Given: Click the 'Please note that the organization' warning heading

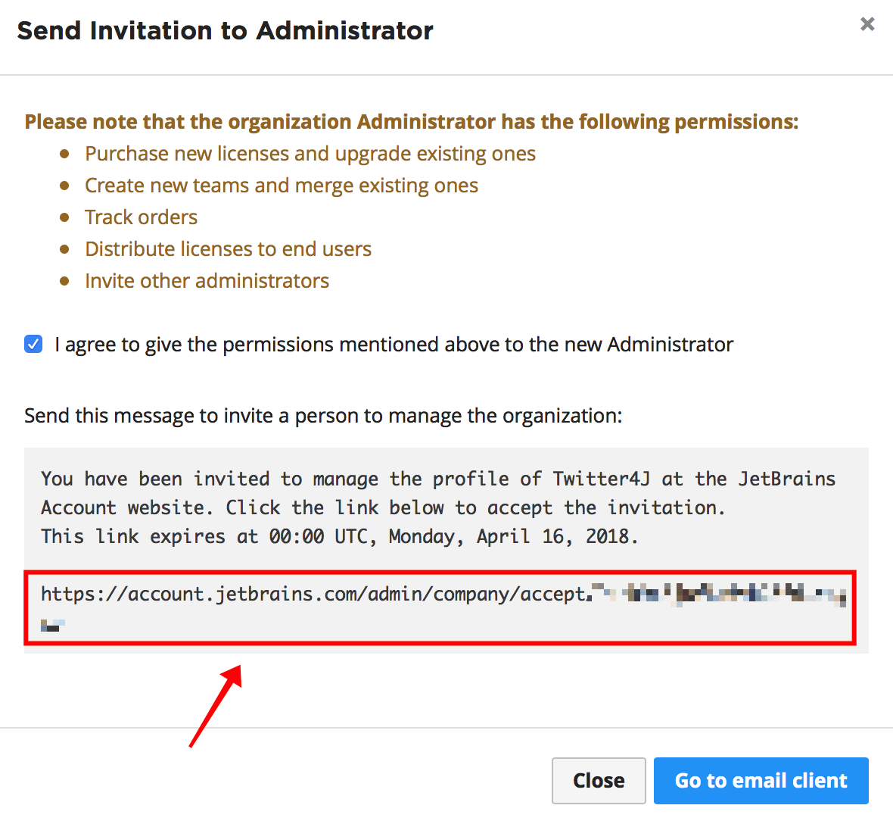Looking at the screenshot, I should [411, 122].
